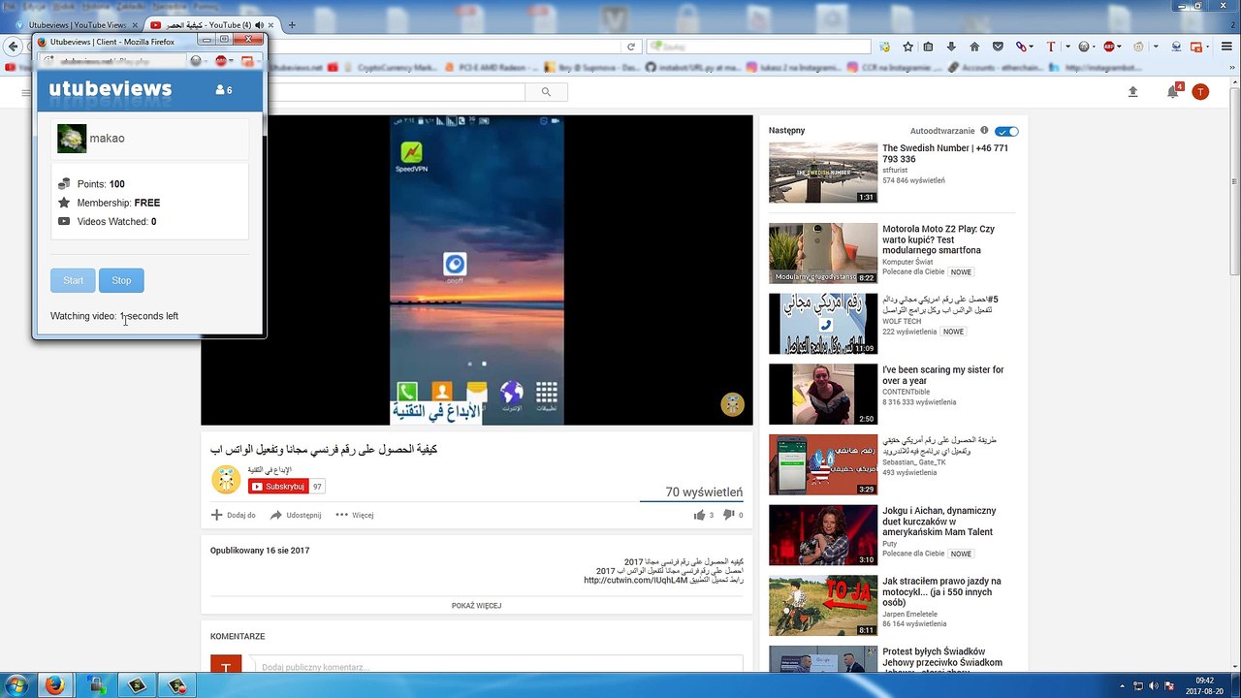Open the WOLF TECH video thumbnail
1241x698 pixels.
click(823, 324)
